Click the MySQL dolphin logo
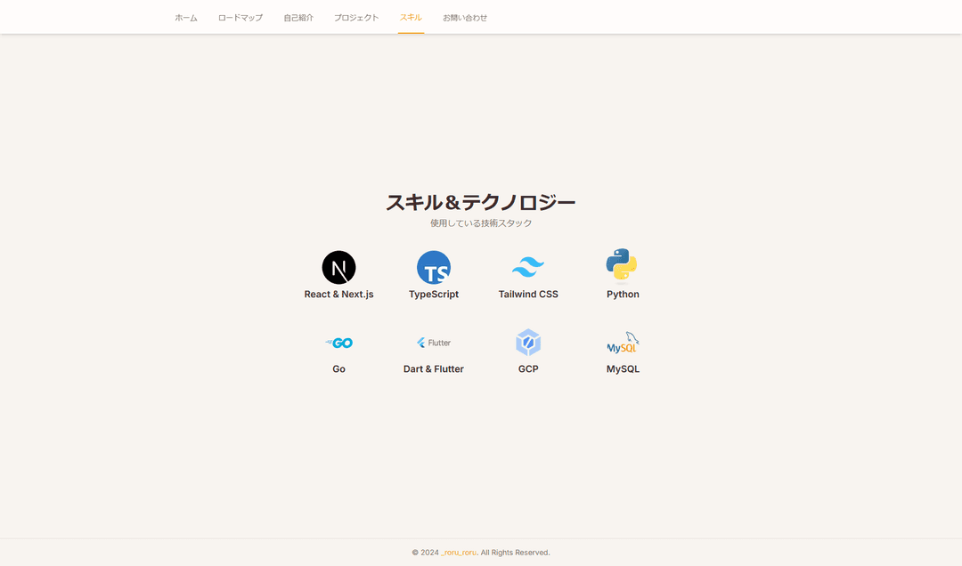The height and width of the screenshot is (566, 962). (623, 342)
